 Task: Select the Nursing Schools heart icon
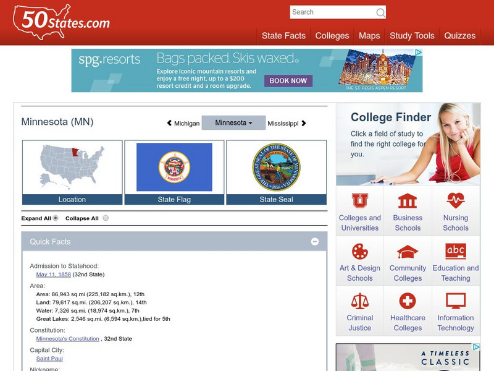tap(456, 200)
